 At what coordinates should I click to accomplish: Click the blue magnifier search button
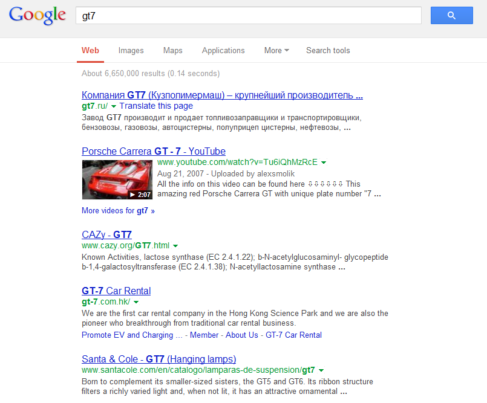pyautogui.click(x=451, y=15)
